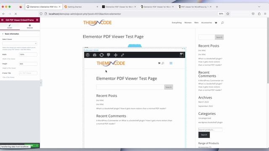Screen dimensions: 269x151
Task: Open the Everything menu item
Action: 177,23
